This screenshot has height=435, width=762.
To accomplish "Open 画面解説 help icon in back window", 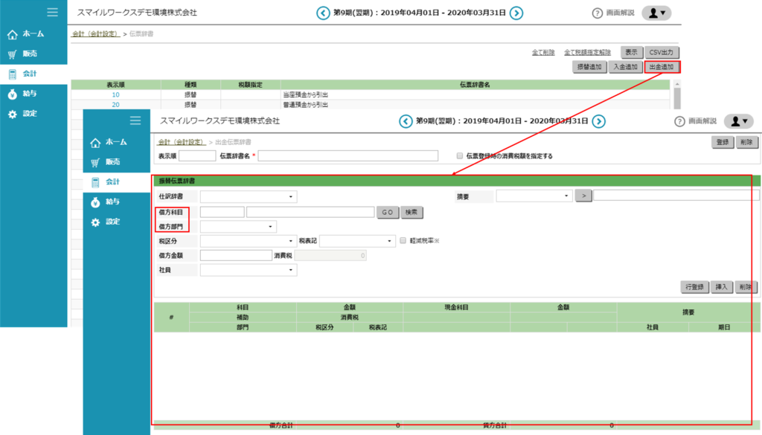I will point(598,13).
